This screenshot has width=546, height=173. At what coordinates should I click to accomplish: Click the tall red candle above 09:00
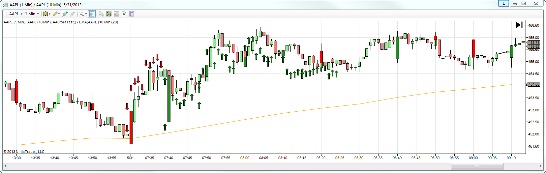473,49
